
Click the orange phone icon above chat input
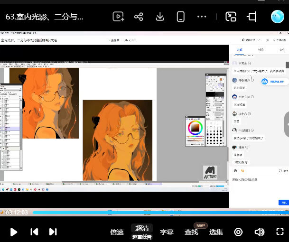pyautogui.click(x=242, y=171)
